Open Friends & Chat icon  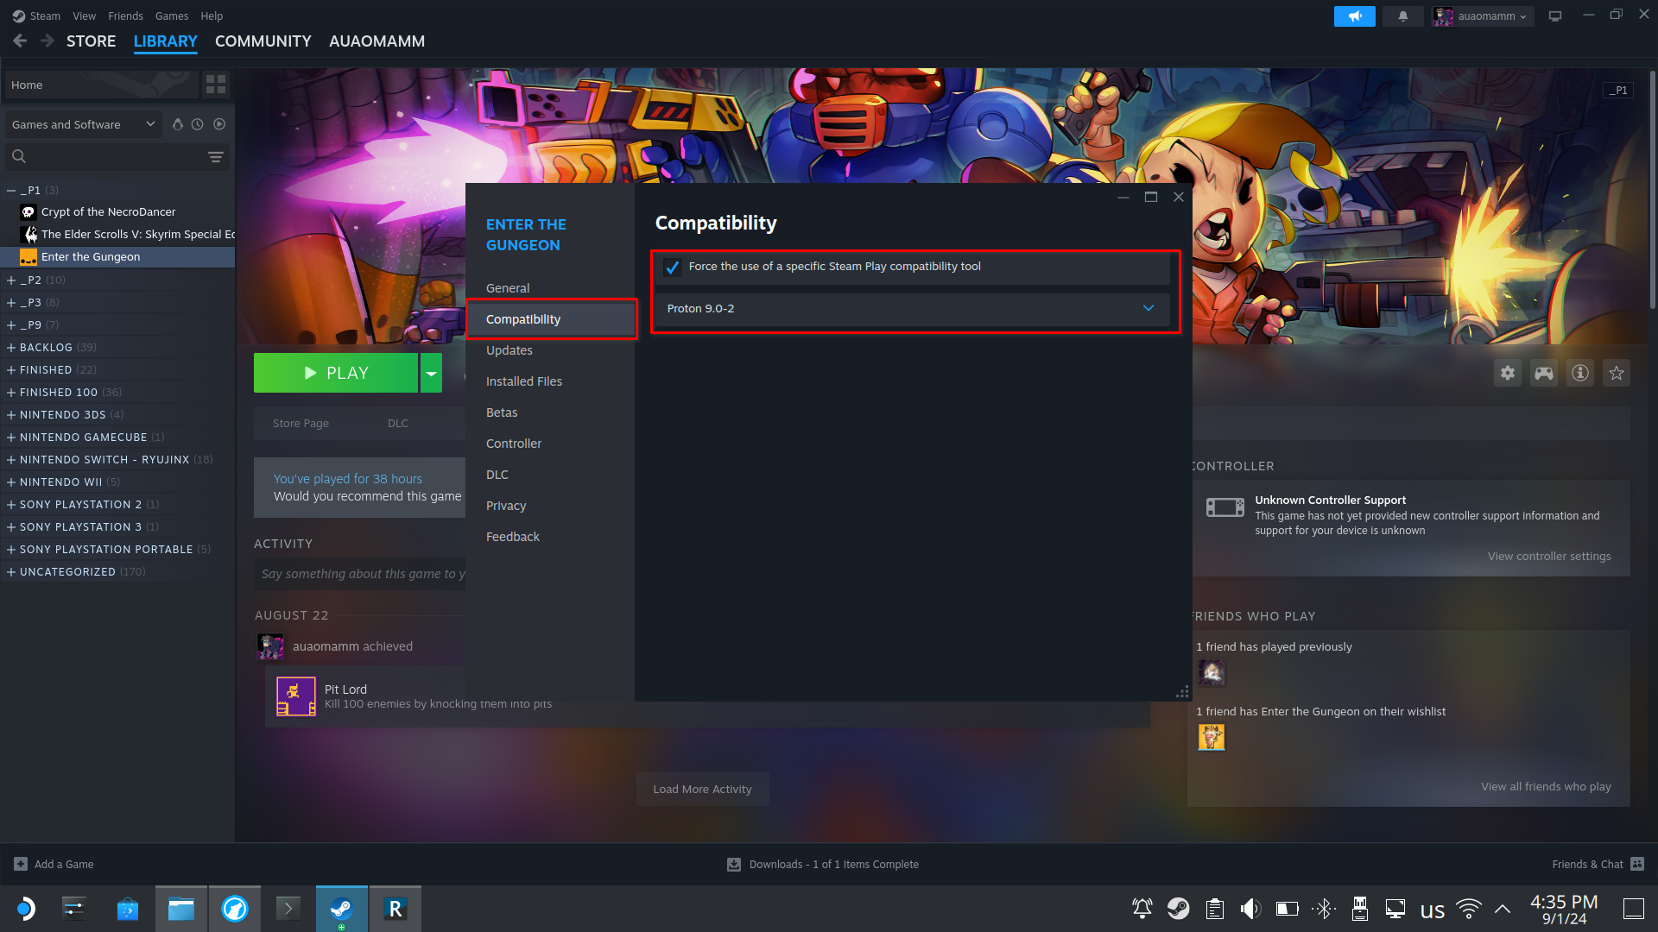coord(1637,864)
